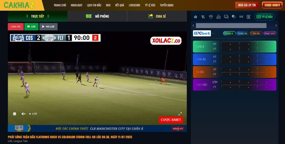This screenshot has height=144, width=285.
Task: Open Lịch Thi Đấu schedule menu
Action: (94, 5)
